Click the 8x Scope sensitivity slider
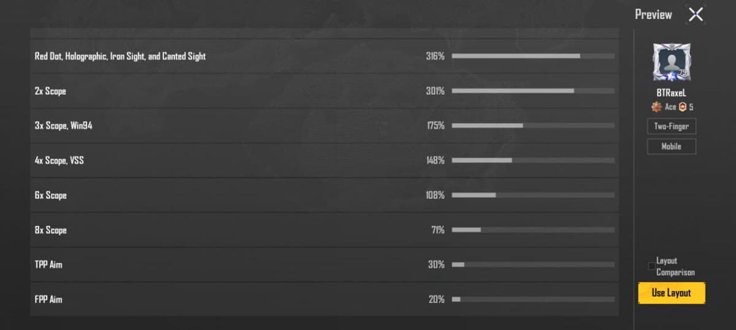Viewport: 736px width, 330px height. point(532,230)
